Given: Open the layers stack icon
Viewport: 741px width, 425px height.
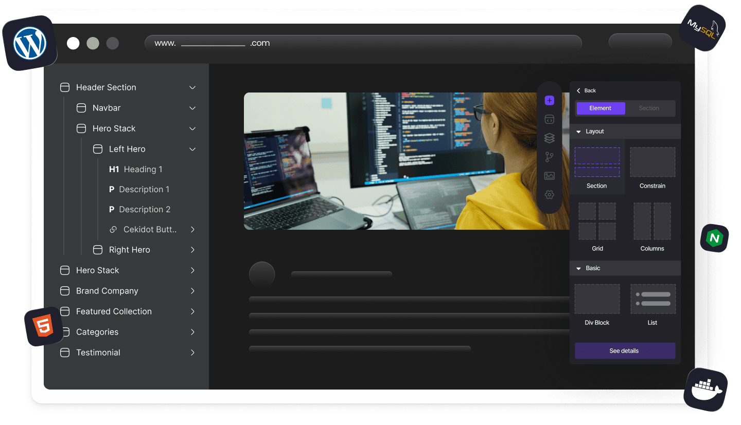Looking at the screenshot, I should click(x=549, y=138).
